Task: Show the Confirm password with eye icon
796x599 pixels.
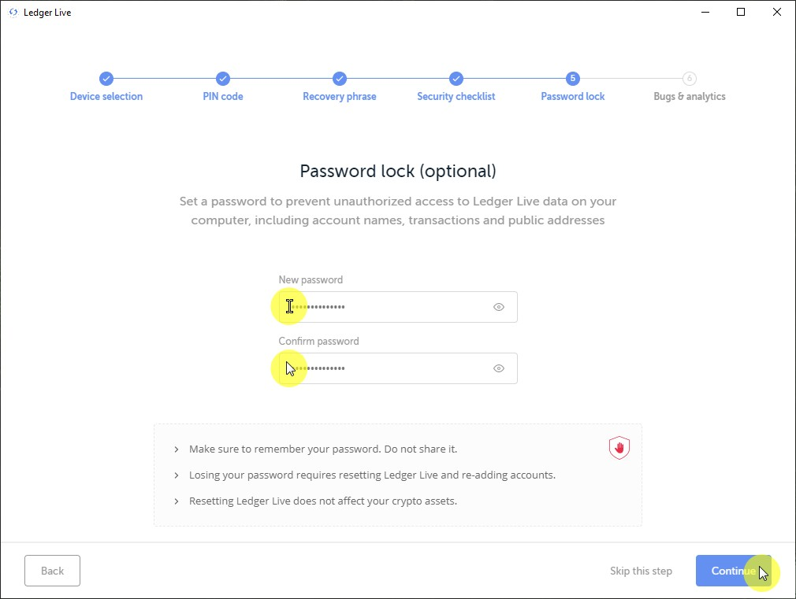Action: 499,368
